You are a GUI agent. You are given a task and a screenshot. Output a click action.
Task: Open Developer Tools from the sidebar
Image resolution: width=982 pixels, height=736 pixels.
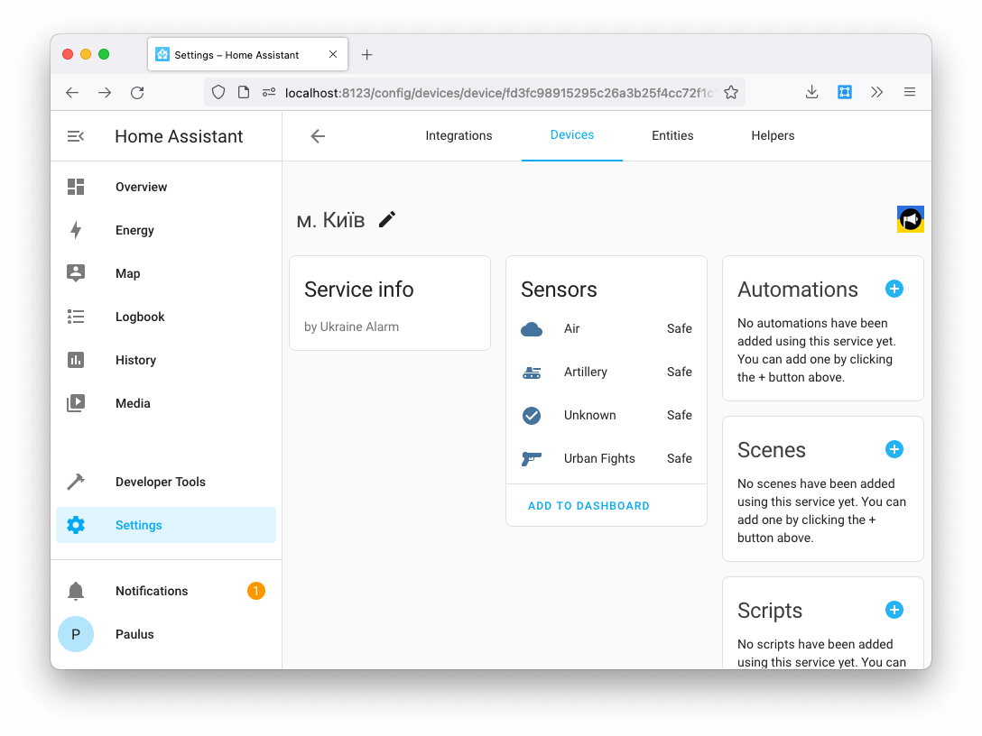point(161,482)
